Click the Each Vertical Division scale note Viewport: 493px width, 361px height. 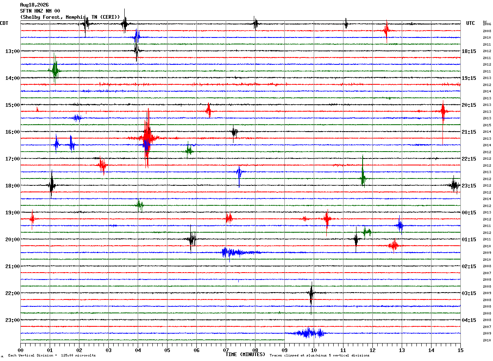click(52, 355)
